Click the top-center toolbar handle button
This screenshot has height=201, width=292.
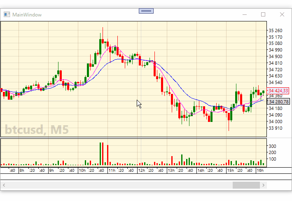pos(146,11)
